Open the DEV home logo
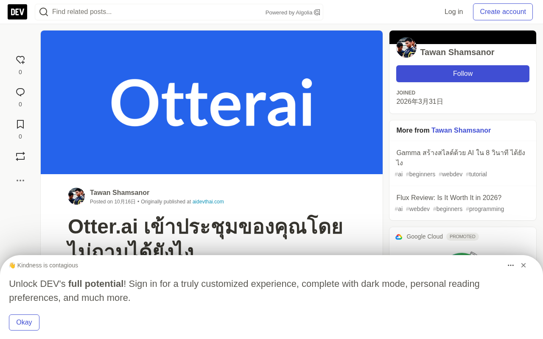This screenshot has width=543, height=339. pos(17,12)
